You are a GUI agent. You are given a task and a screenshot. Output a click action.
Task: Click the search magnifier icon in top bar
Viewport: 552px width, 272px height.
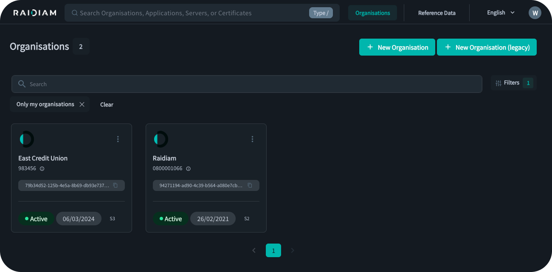[x=74, y=13]
